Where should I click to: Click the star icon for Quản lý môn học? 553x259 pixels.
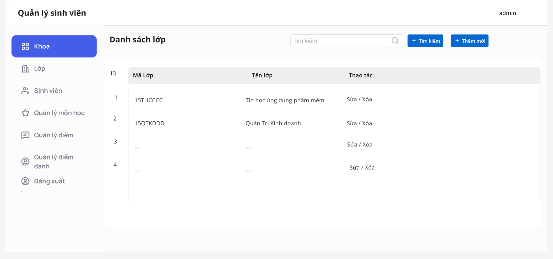pos(25,113)
